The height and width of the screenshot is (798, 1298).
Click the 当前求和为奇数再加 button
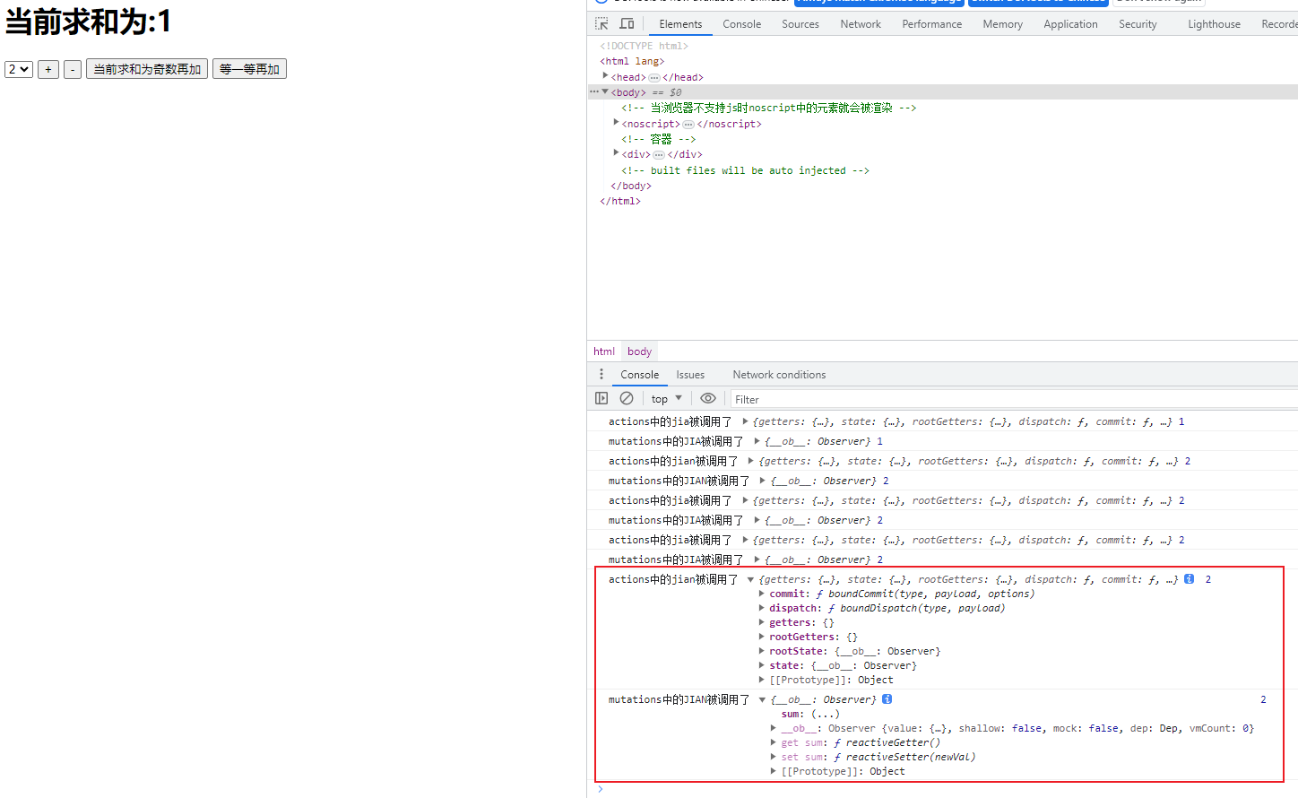click(x=147, y=69)
